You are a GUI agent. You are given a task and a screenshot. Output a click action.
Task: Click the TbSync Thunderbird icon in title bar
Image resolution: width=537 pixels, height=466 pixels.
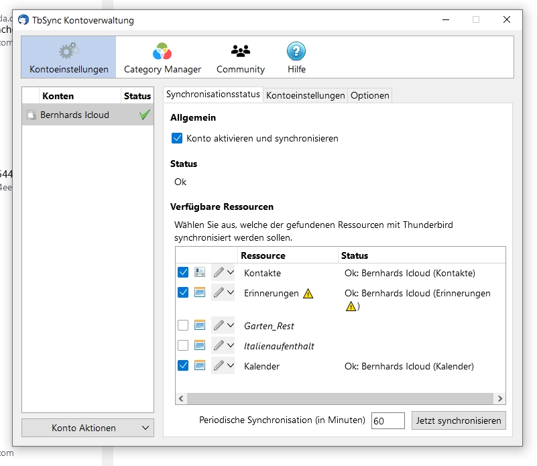23,19
